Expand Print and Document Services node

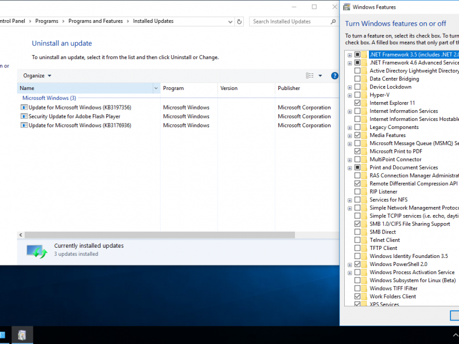[350, 168]
